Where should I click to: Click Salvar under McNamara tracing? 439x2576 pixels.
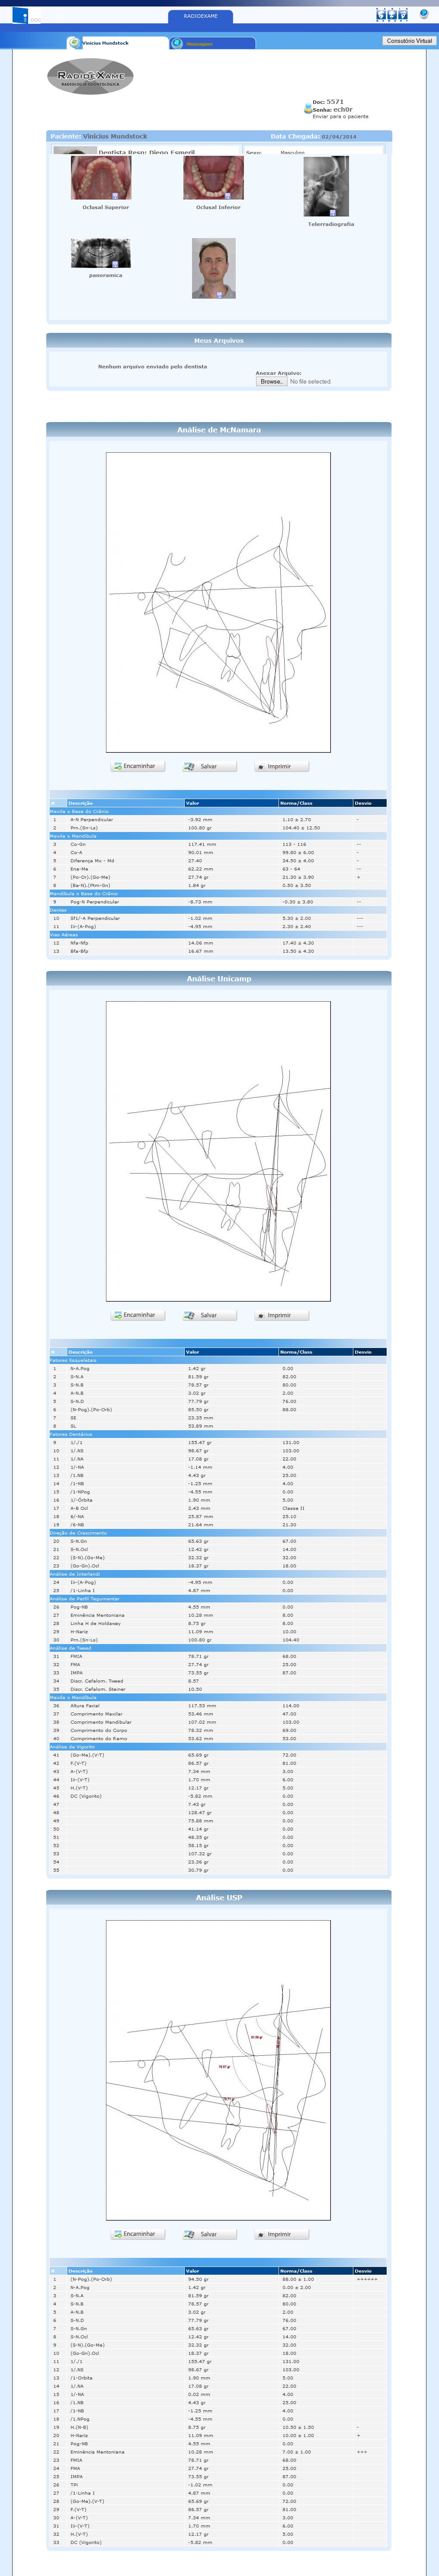[x=209, y=766]
